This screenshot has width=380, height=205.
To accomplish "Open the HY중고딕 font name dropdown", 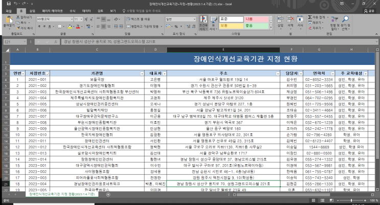I will click(x=72, y=19).
